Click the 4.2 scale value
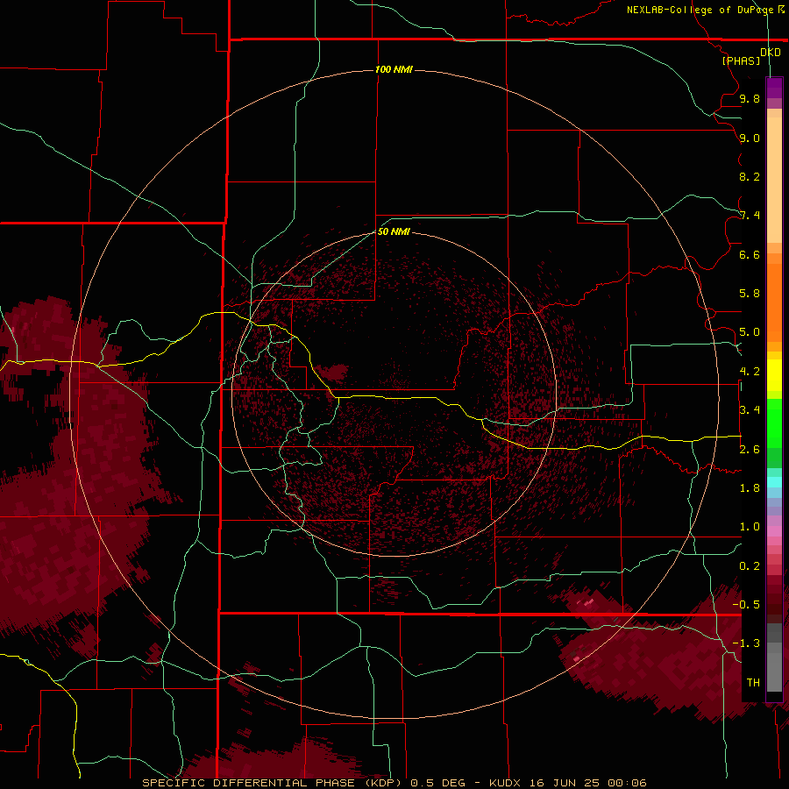Viewport: 789px width, 789px height. (750, 372)
